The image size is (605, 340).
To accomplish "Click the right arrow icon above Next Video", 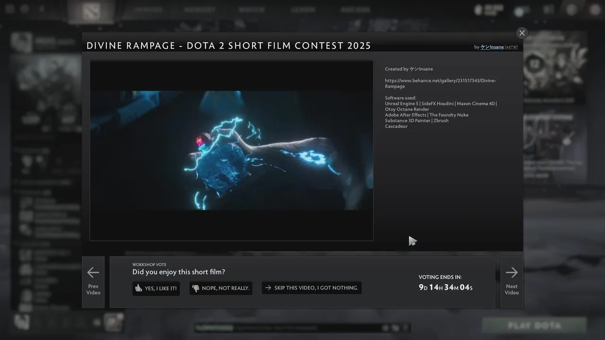I will pos(511,272).
